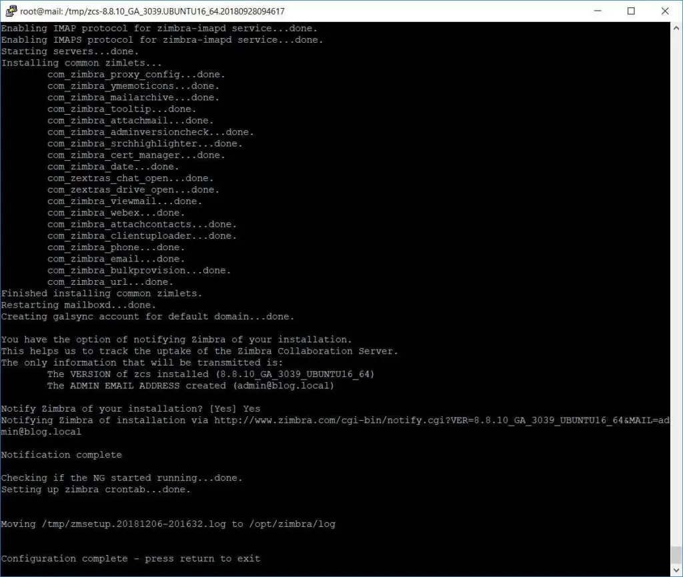Click the com_zimbra_attachcontacts line
This screenshot has width=683, height=577.
pos(142,225)
